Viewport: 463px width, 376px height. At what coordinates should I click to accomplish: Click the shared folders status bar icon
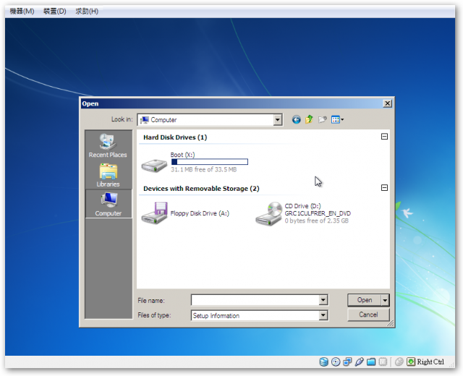click(x=371, y=362)
